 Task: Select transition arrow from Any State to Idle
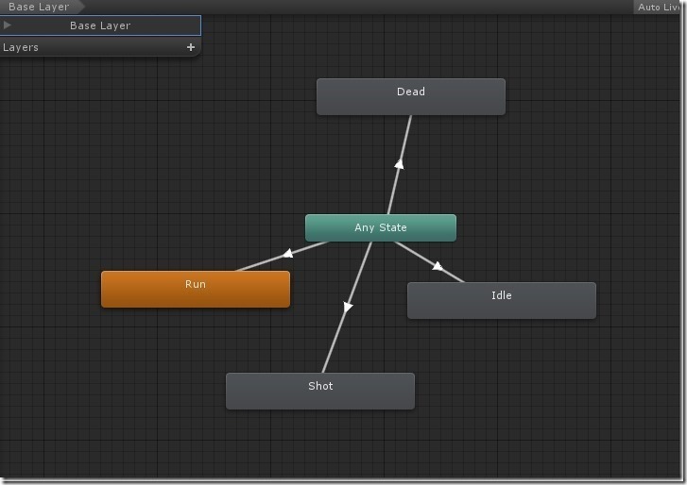pyautogui.click(x=437, y=266)
